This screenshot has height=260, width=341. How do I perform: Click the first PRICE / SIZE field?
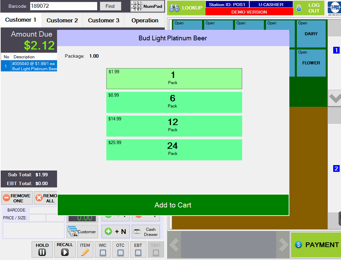(x=37, y=218)
